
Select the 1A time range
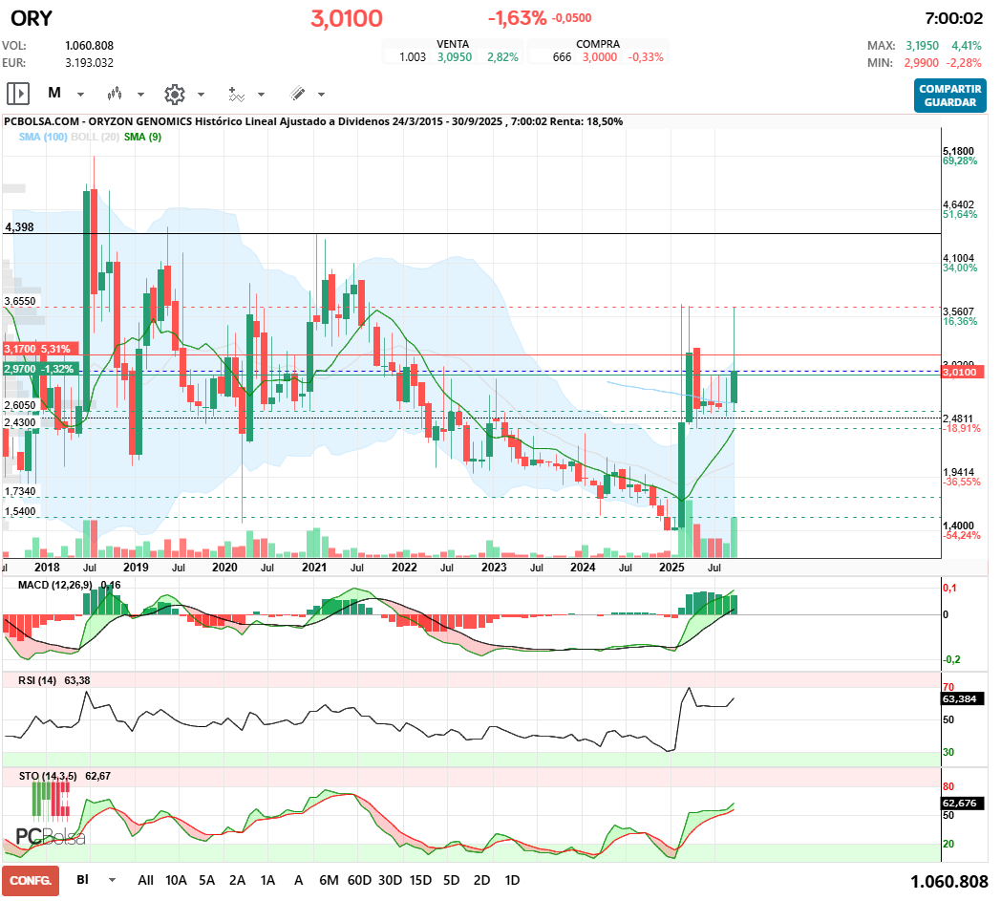click(268, 880)
